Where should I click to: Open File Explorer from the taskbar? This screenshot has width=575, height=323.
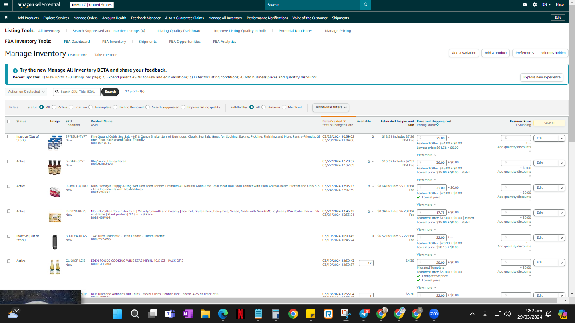[x=205, y=314]
